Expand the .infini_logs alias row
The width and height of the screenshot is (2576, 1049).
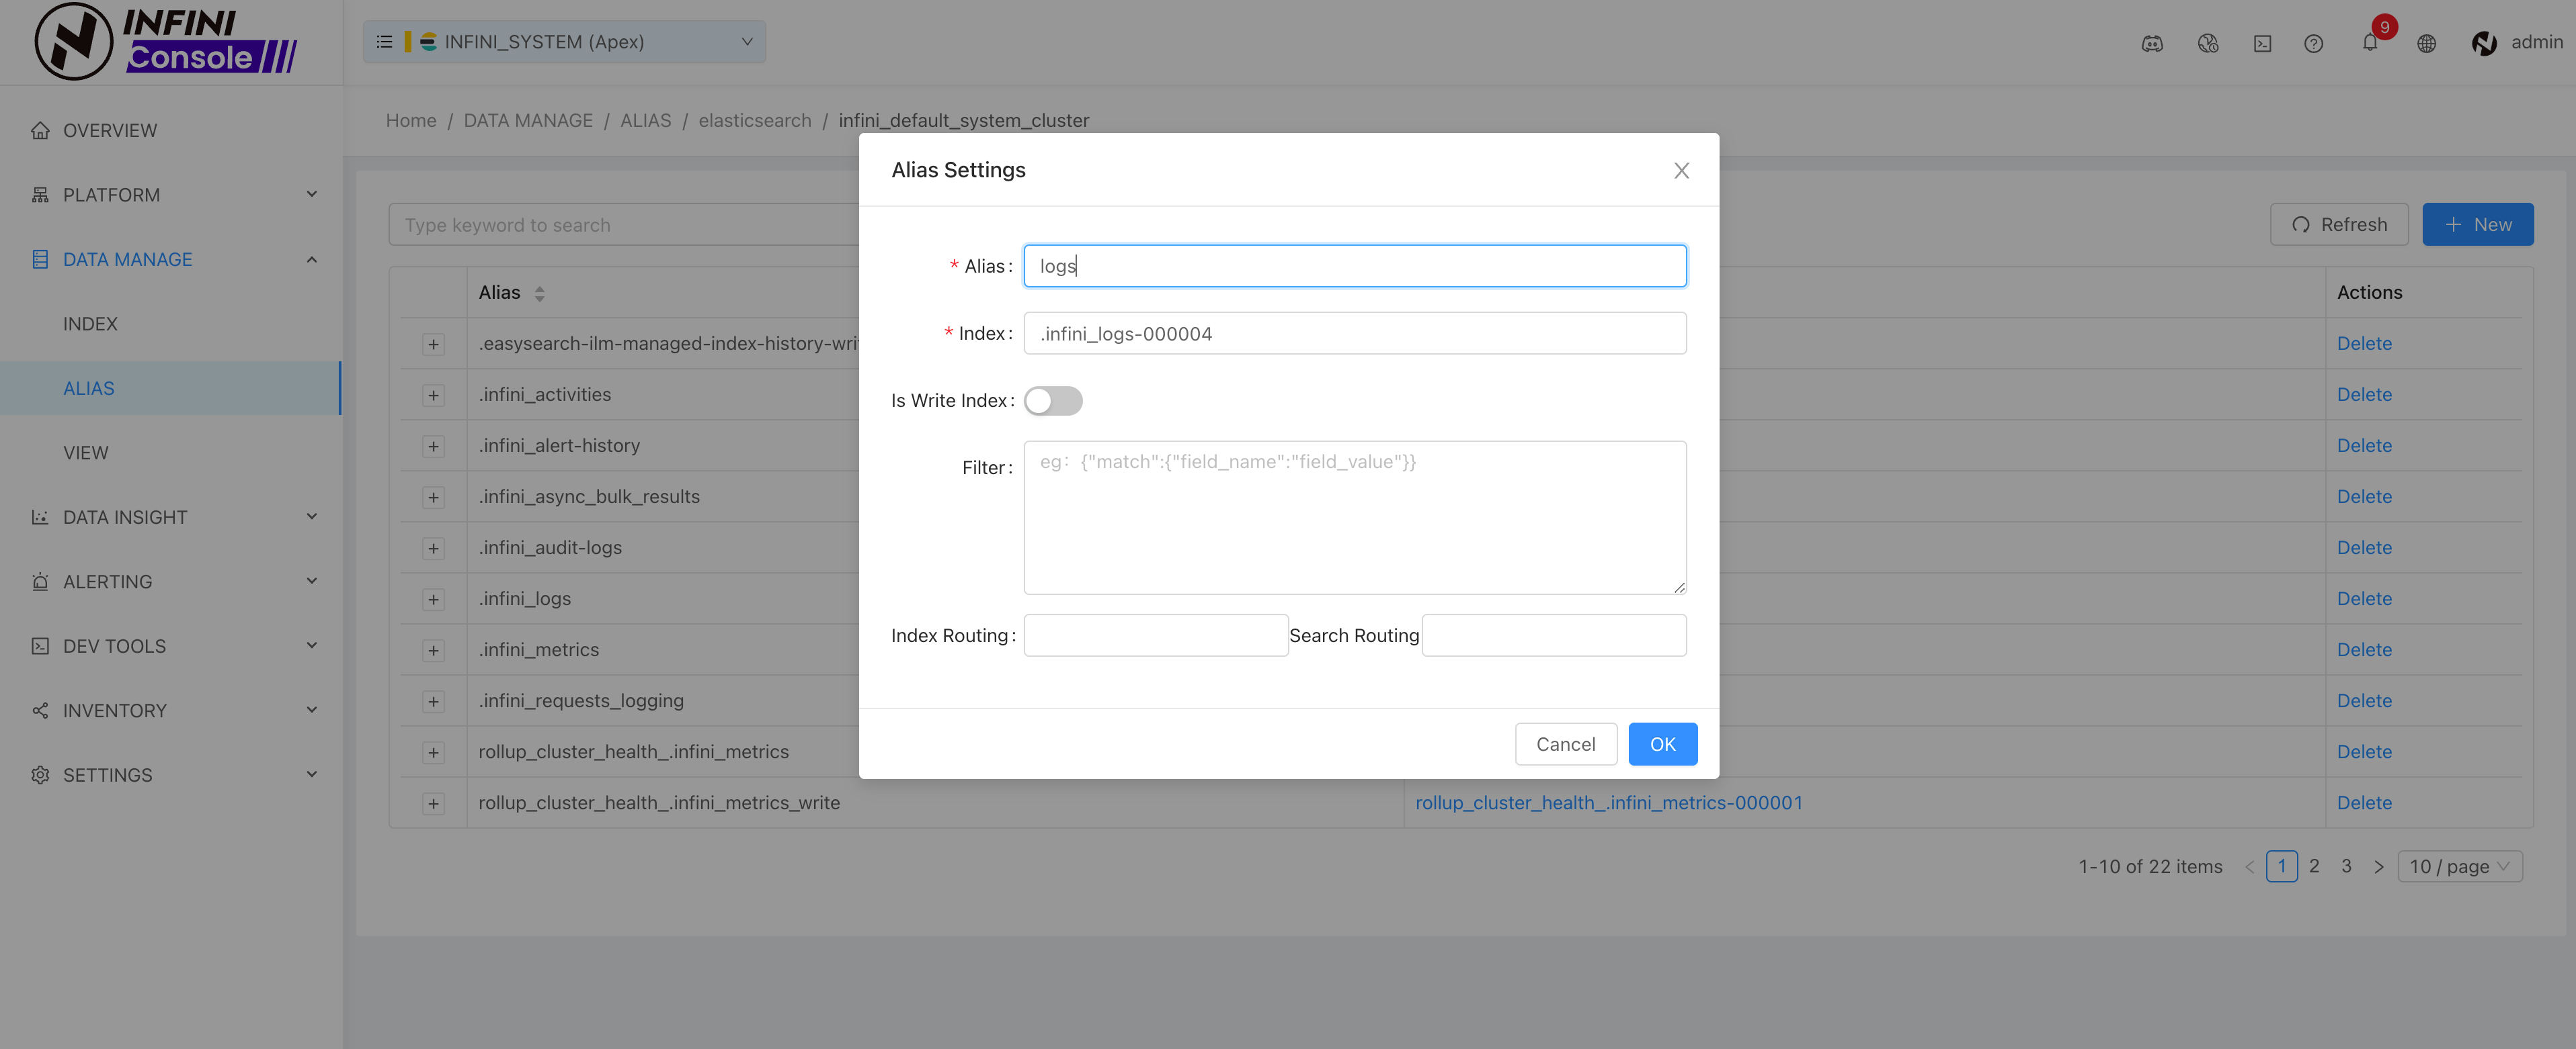(x=433, y=600)
